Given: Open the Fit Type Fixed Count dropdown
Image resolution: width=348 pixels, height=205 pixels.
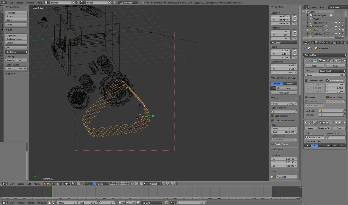Looking at the screenshot, I should (332, 71).
